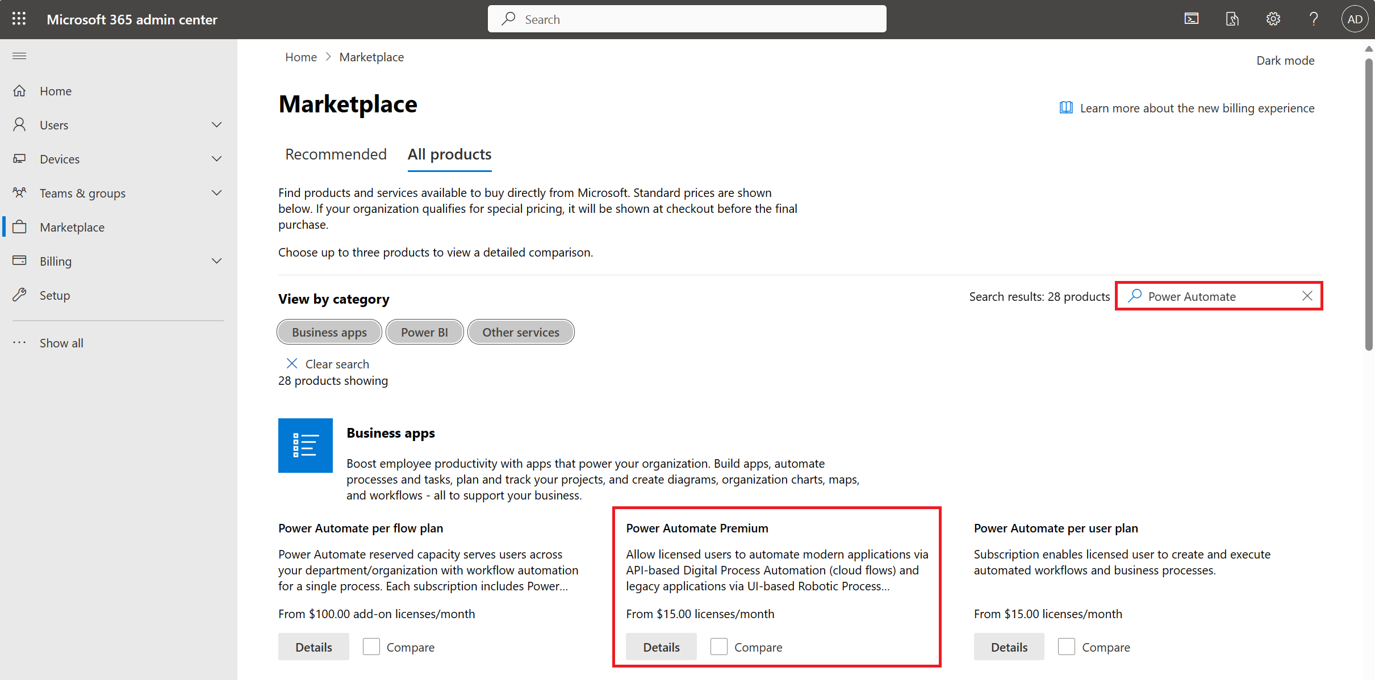Click the Business apps category filter
The image size is (1375, 680).
[329, 332]
